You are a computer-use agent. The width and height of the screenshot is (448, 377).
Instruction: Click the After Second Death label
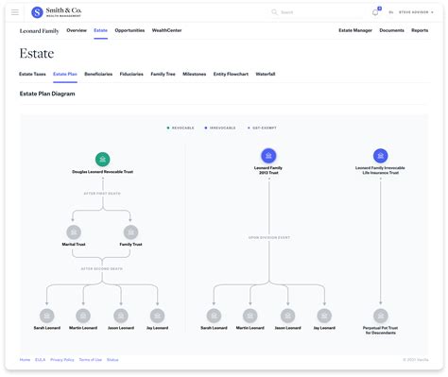click(102, 268)
